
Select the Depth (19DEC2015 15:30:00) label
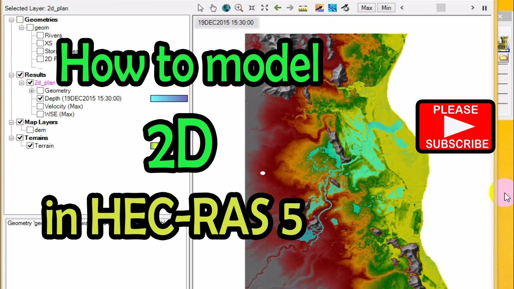(x=83, y=98)
